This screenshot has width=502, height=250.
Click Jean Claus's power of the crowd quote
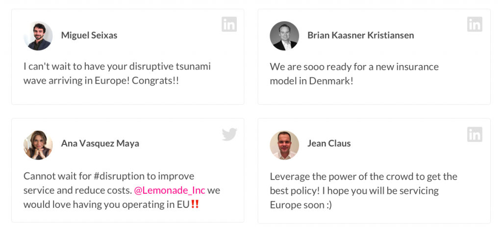pos(363,190)
